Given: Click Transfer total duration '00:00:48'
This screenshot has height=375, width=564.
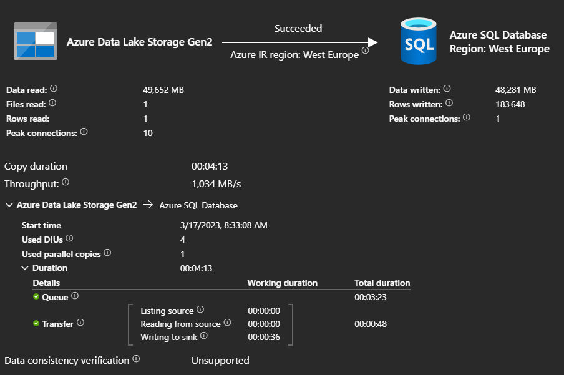Looking at the screenshot, I should coord(371,324).
